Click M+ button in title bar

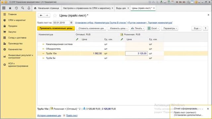pos(181,2)
